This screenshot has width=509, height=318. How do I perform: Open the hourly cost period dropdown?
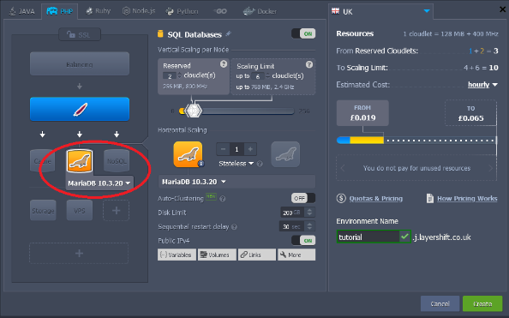tap(482, 85)
